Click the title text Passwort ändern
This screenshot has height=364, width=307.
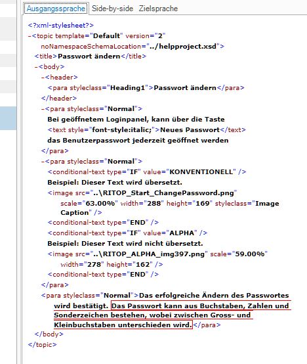pyautogui.click(x=89, y=57)
